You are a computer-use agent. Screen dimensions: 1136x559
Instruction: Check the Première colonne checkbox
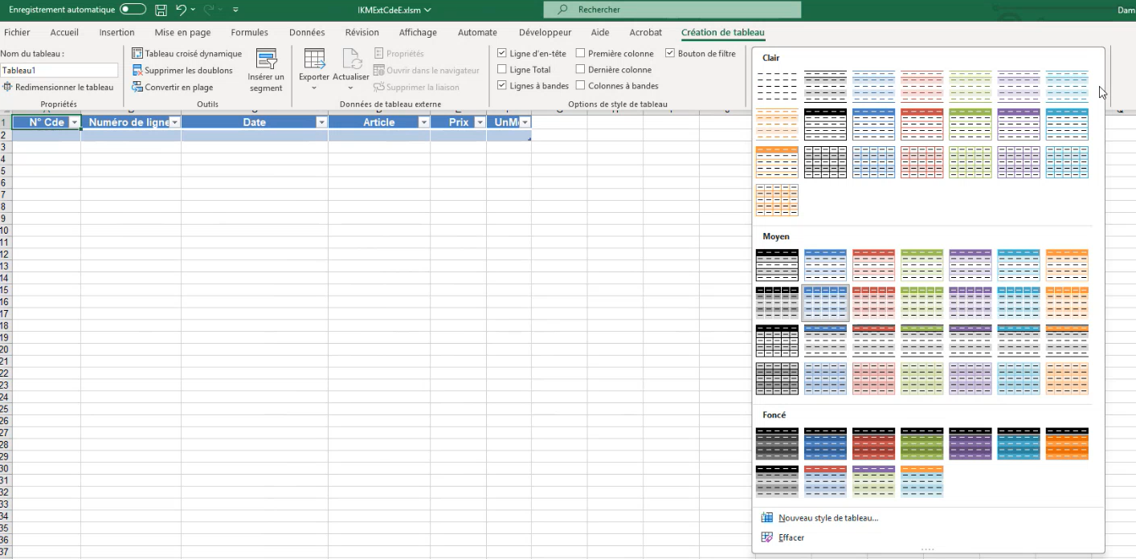(580, 54)
